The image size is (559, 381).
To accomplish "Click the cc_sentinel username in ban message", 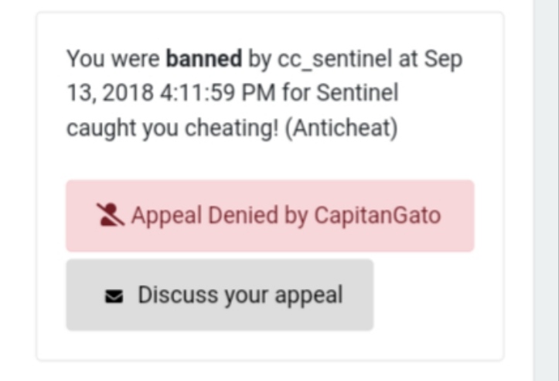I will point(335,59).
